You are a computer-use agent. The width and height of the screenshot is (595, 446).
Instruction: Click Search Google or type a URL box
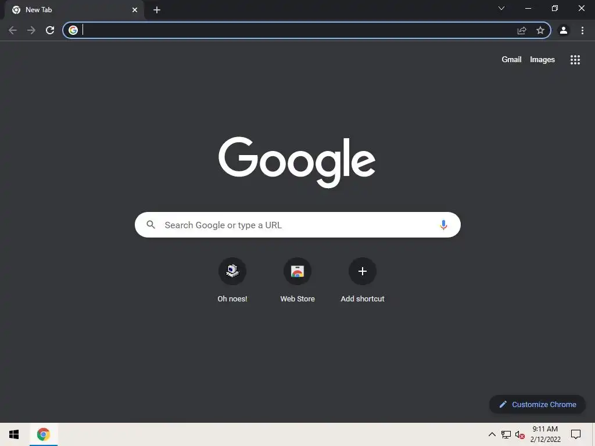click(297, 225)
